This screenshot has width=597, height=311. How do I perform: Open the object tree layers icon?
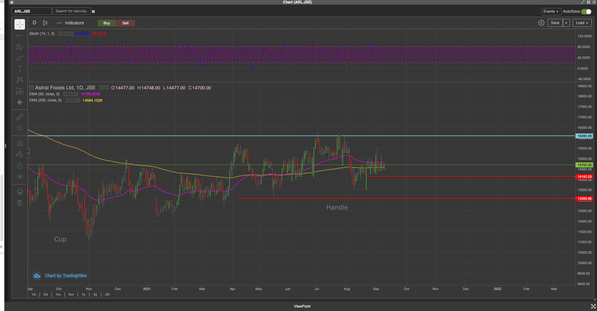[x=20, y=192]
